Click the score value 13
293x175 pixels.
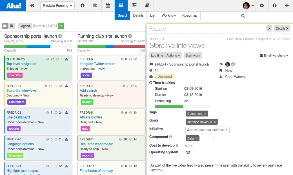[157, 70]
